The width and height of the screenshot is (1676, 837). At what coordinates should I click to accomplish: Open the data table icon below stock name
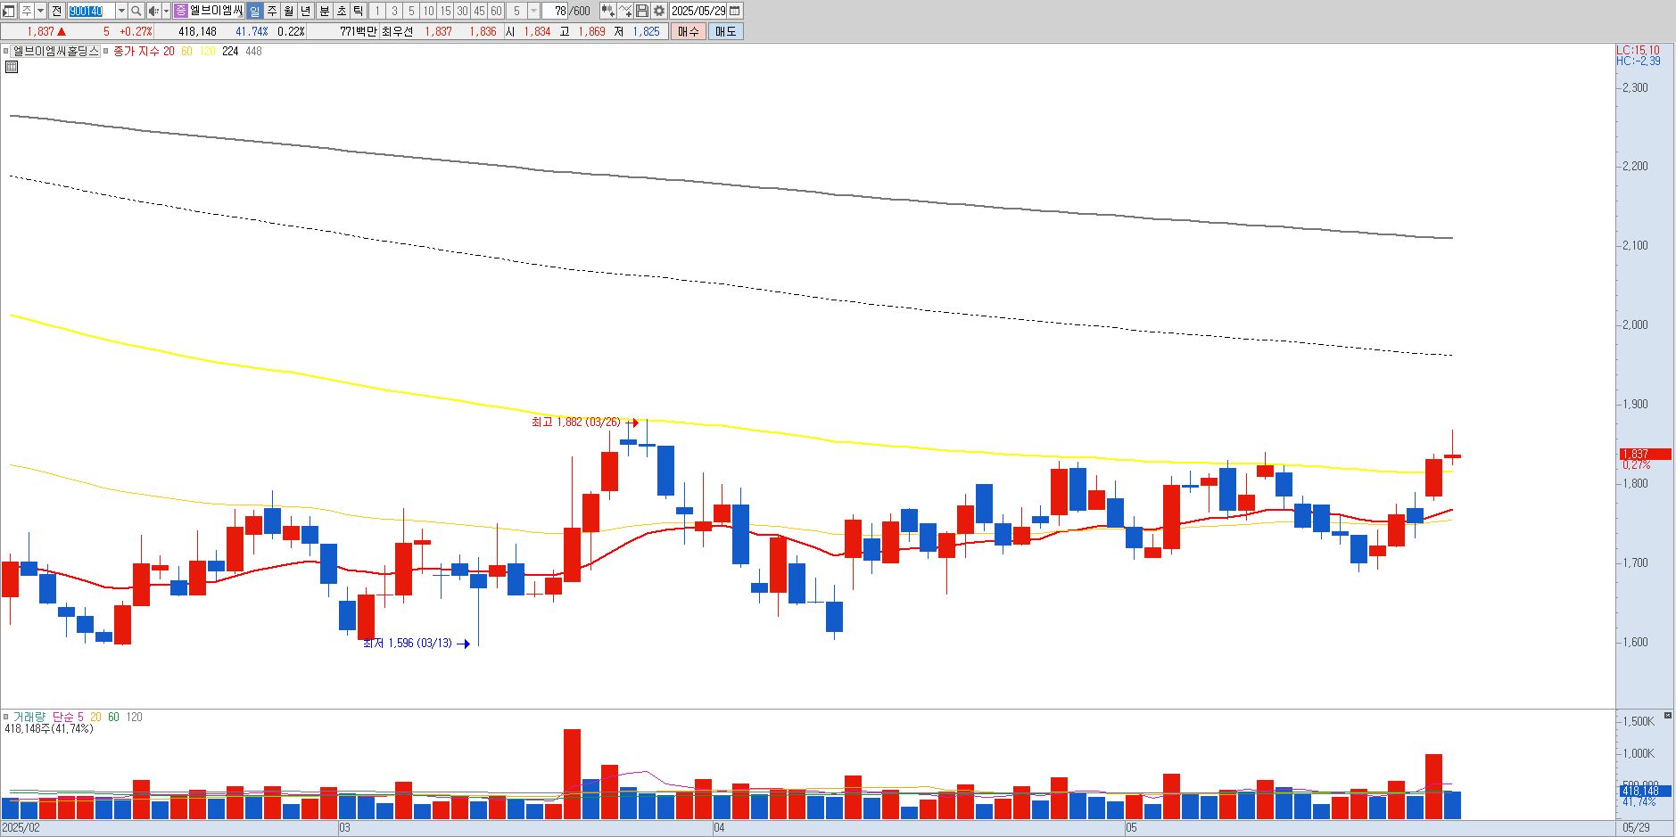coord(12,67)
